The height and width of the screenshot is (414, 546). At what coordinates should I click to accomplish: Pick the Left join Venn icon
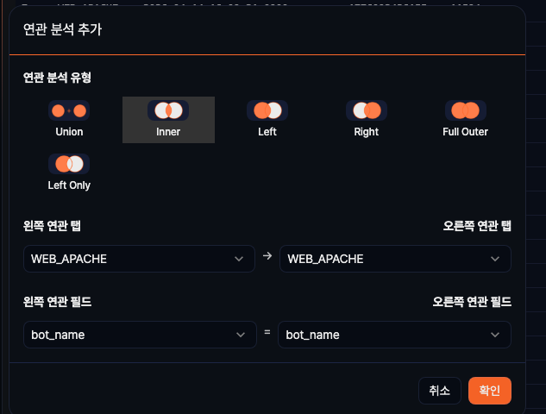pyautogui.click(x=267, y=110)
